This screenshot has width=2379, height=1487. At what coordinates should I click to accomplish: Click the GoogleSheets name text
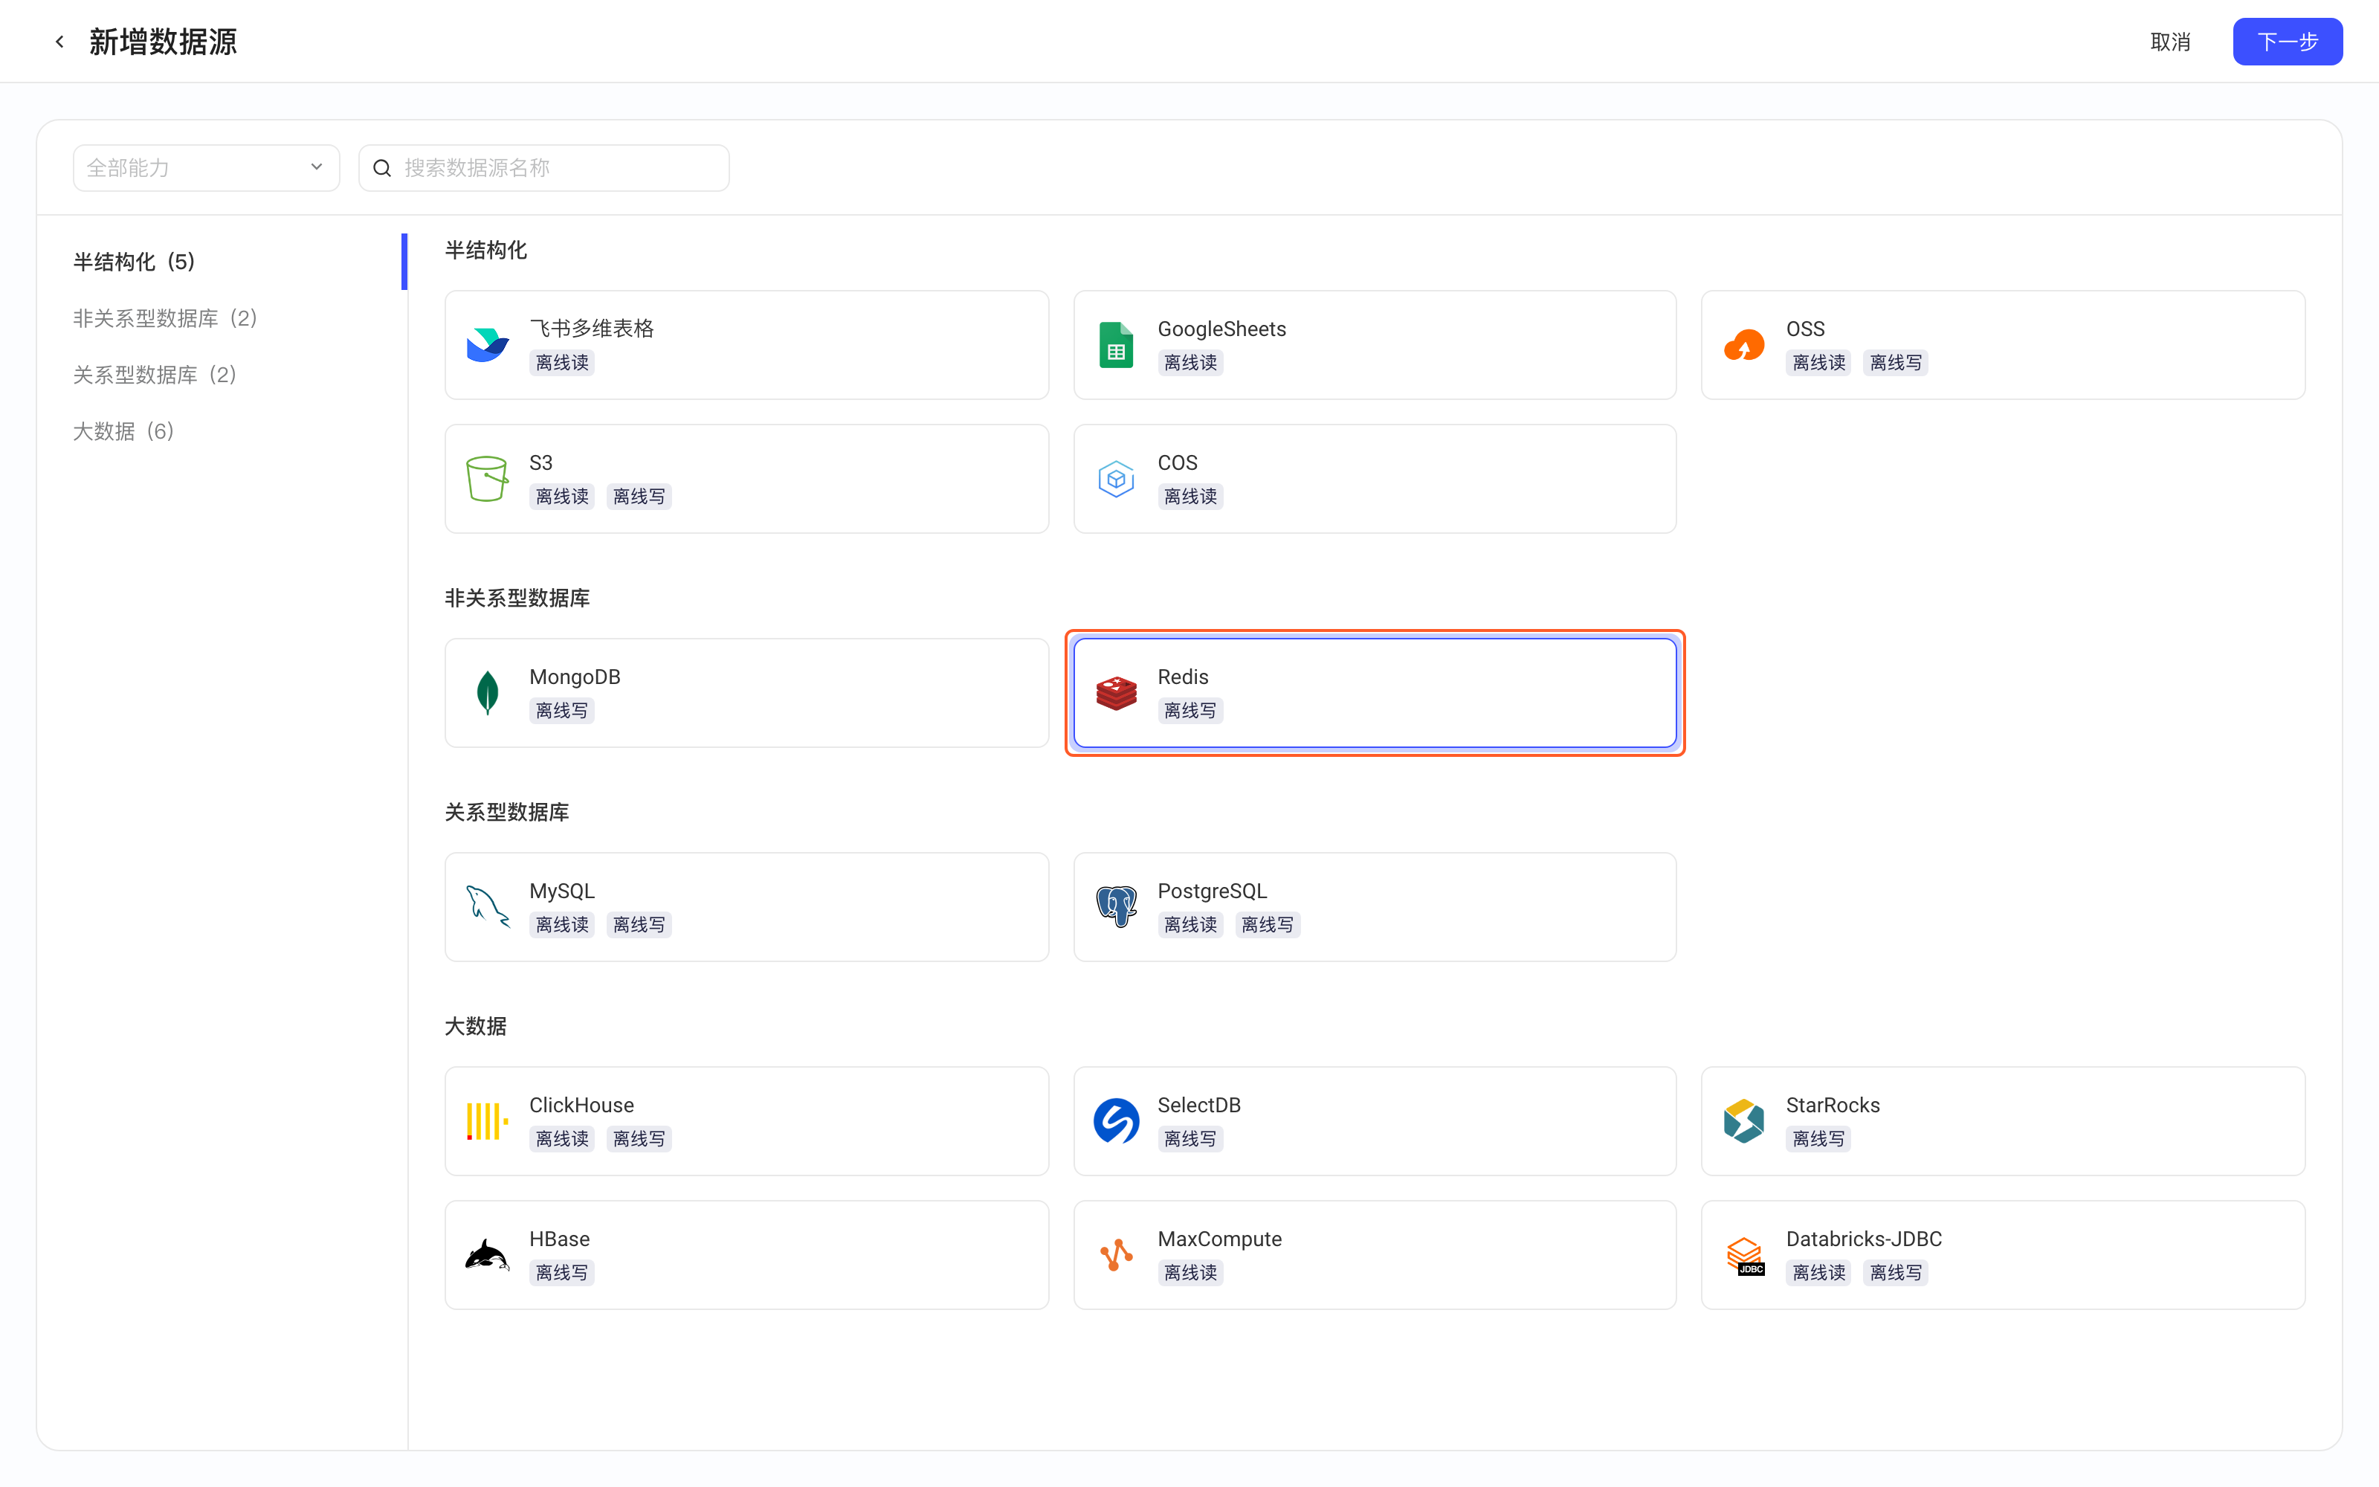[1221, 329]
